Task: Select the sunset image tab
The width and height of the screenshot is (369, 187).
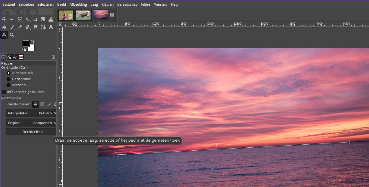Action: 101,15
